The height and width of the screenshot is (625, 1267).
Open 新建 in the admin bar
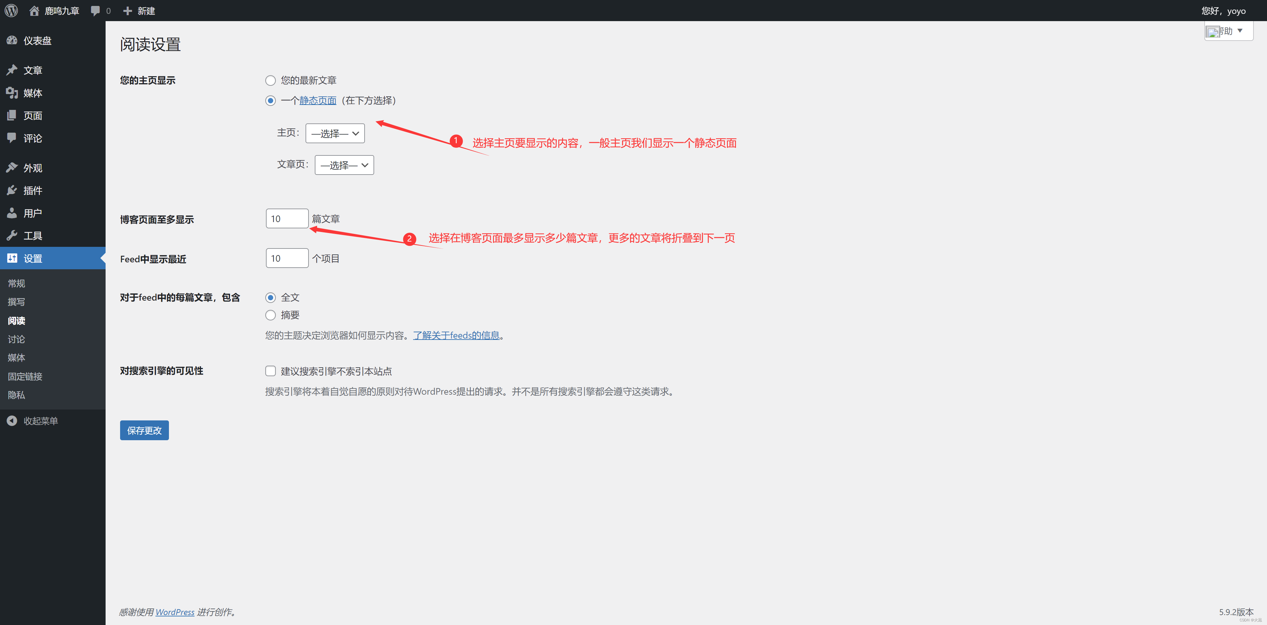(x=146, y=11)
